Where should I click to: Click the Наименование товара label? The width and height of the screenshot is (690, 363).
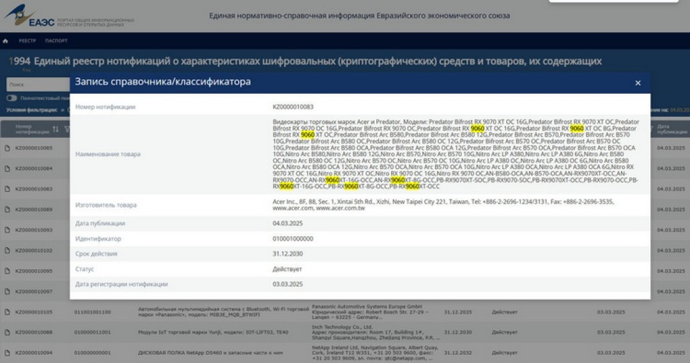(108, 154)
